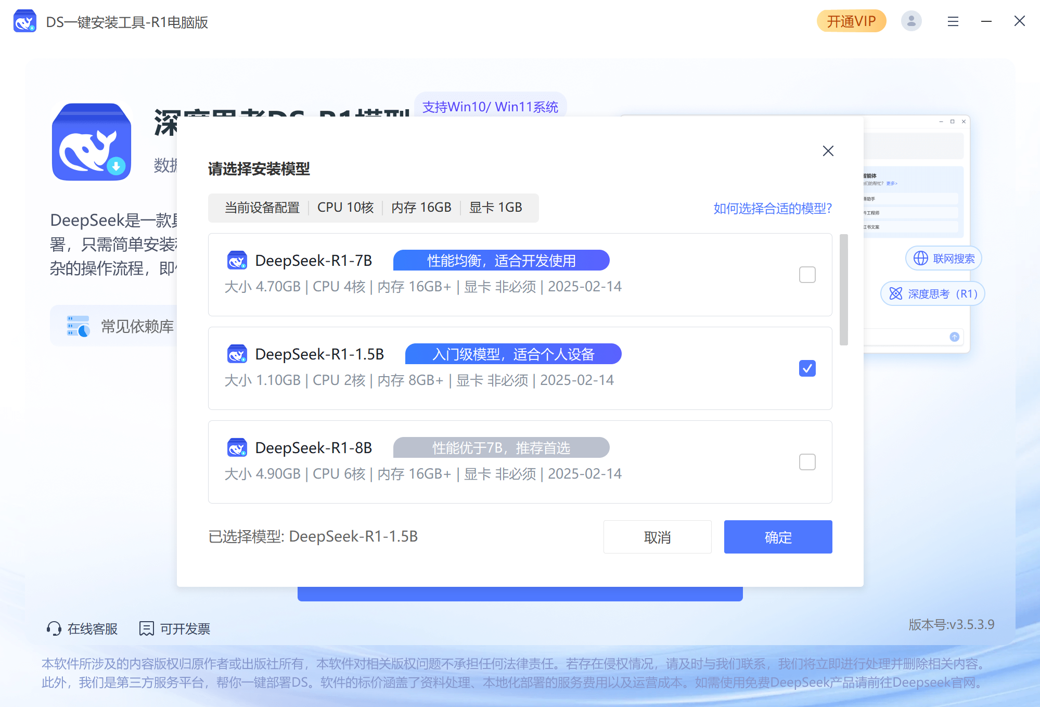Click the 请选择安装模型 dialog title
Screen dimensions: 1040x707
pos(259,169)
